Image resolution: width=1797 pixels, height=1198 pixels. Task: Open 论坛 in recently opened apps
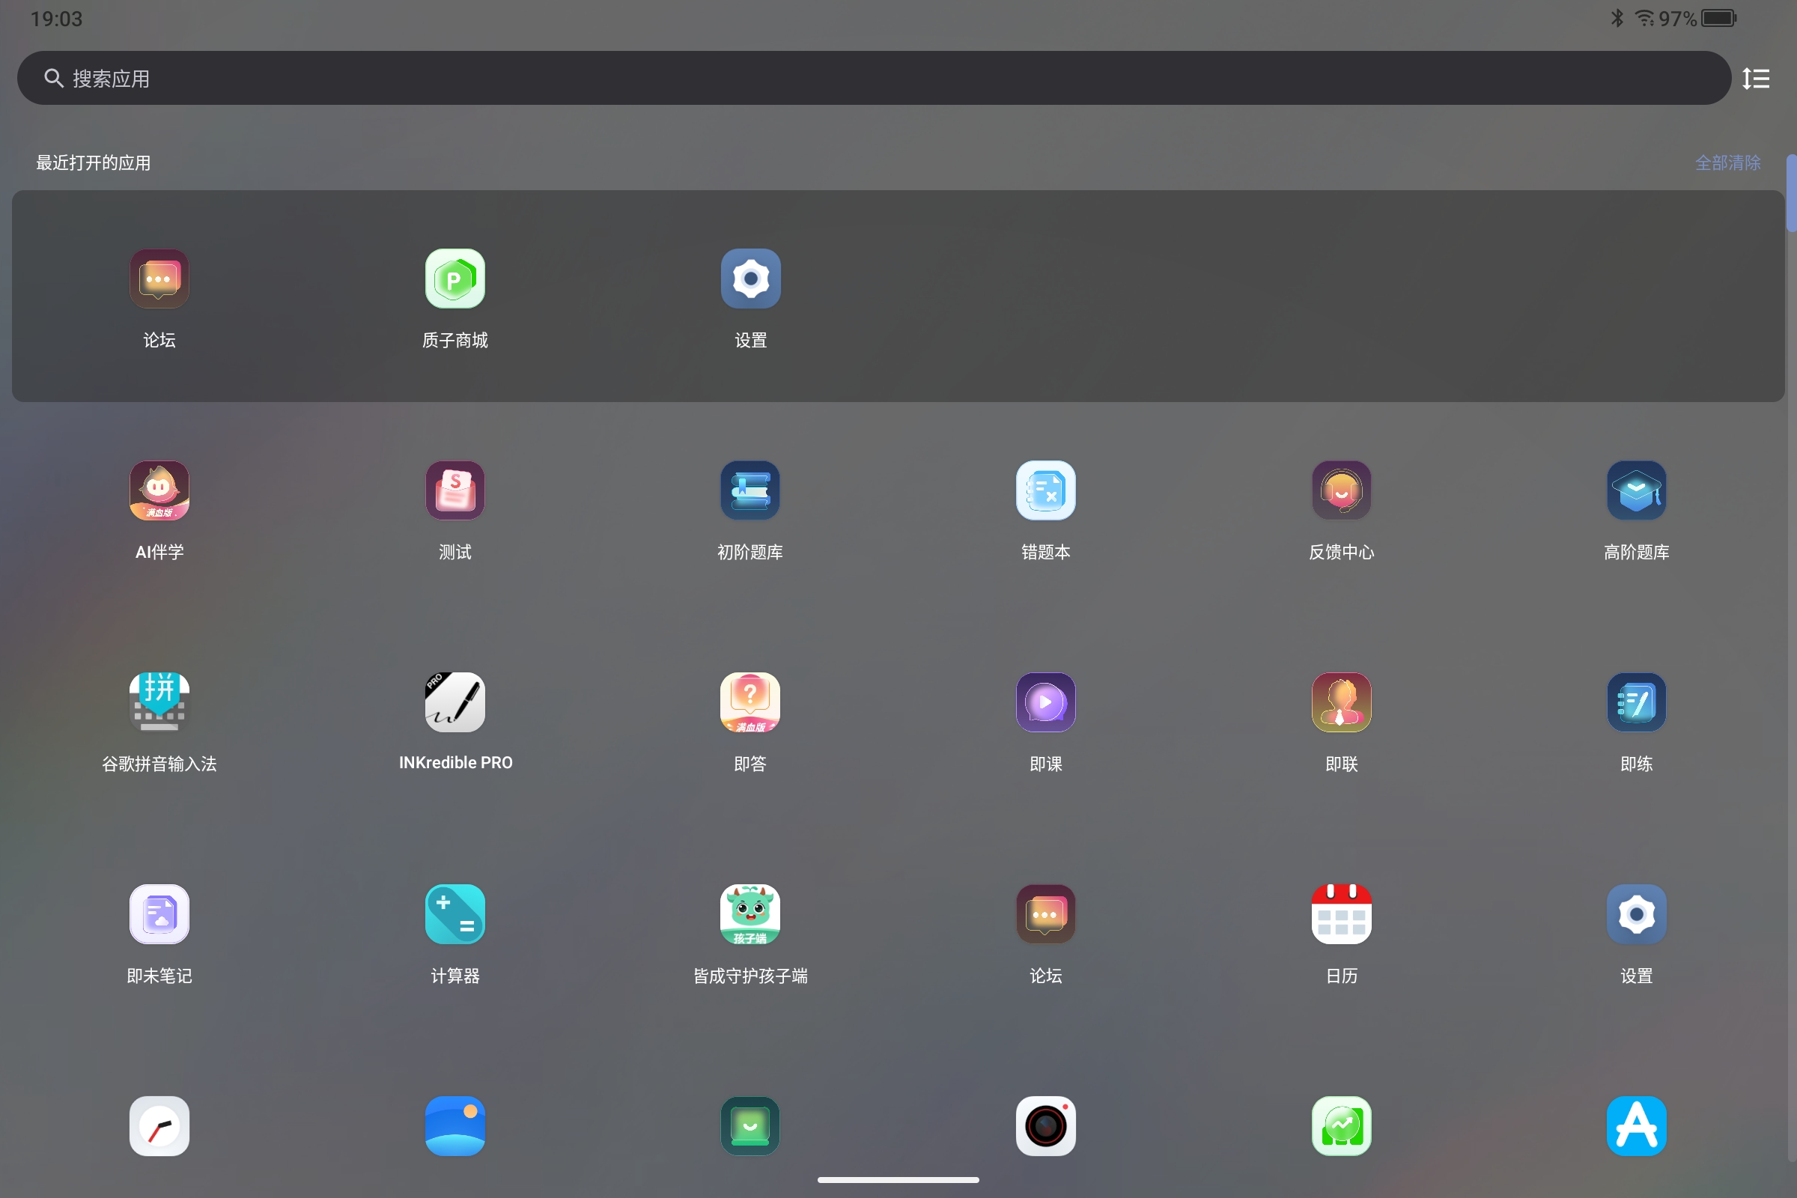[x=159, y=279]
